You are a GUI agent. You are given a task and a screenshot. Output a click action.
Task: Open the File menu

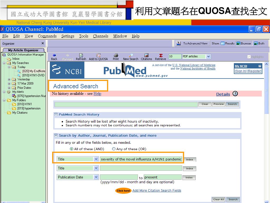[5, 36]
